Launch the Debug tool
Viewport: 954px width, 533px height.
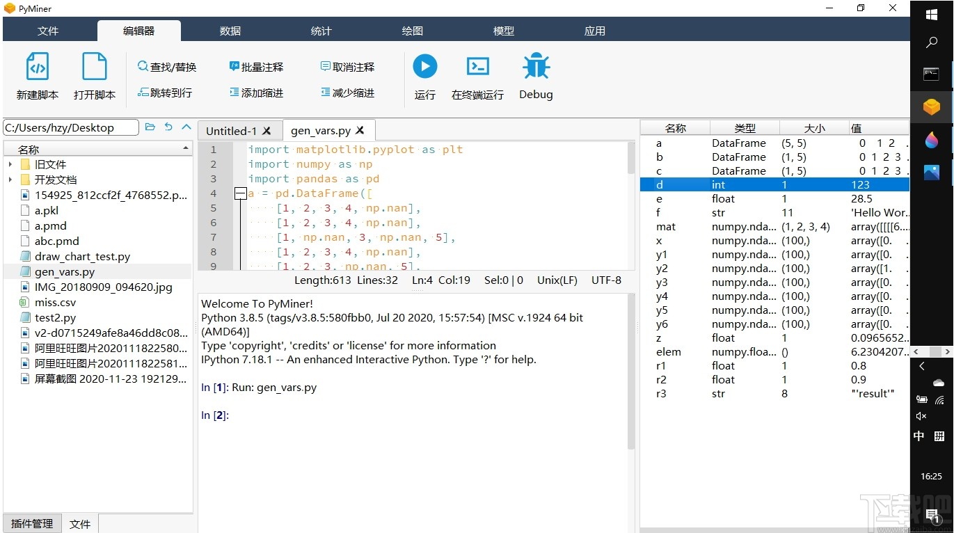[x=535, y=77]
